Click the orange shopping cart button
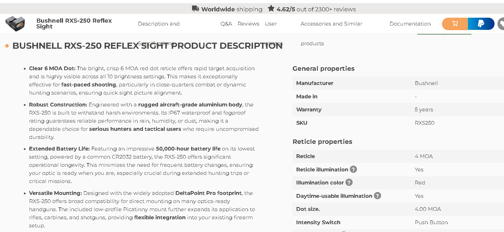This screenshot has height=232, width=504. point(455,24)
